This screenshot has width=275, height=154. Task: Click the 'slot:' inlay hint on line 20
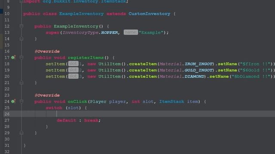point(73,76)
